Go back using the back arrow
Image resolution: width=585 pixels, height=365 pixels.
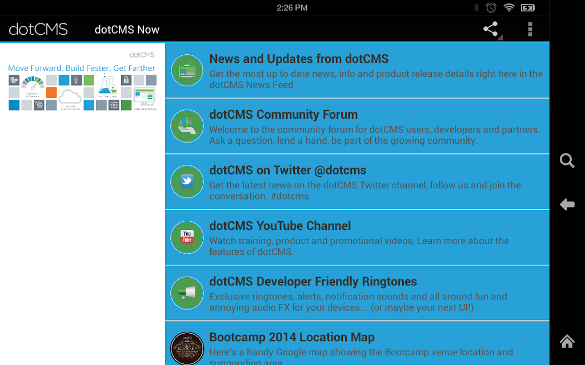point(567,204)
